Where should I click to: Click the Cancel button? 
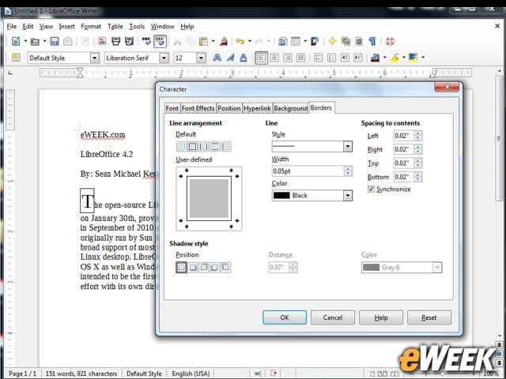[333, 317]
